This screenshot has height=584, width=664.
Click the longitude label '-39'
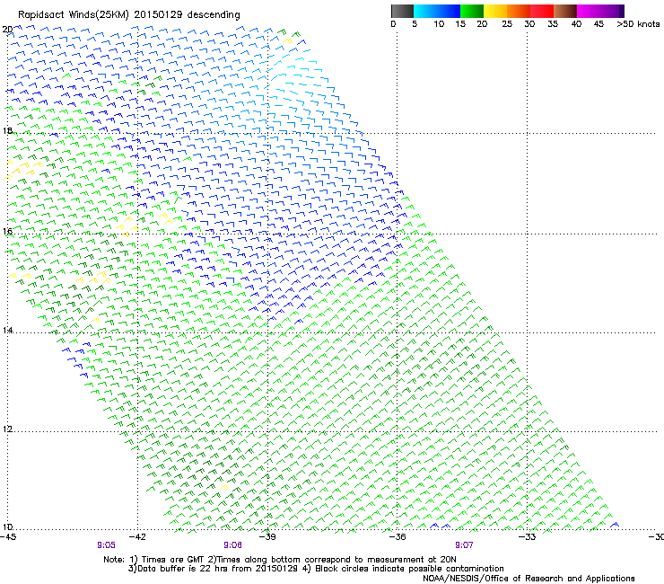click(267, 537)
